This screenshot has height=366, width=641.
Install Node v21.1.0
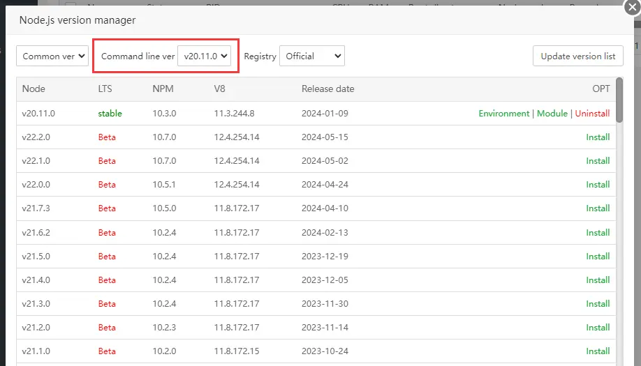click(598, 351)
